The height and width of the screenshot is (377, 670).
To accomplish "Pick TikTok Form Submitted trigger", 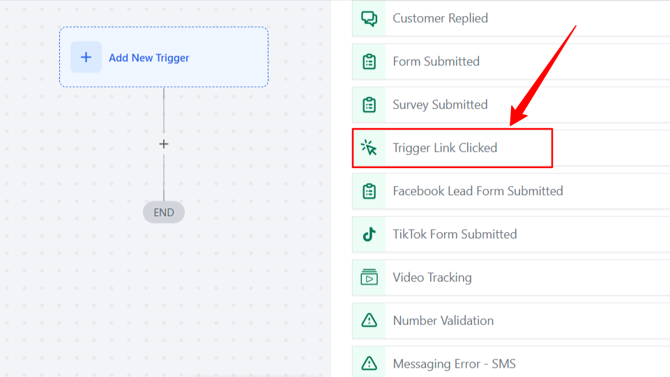I will point(511,234).
